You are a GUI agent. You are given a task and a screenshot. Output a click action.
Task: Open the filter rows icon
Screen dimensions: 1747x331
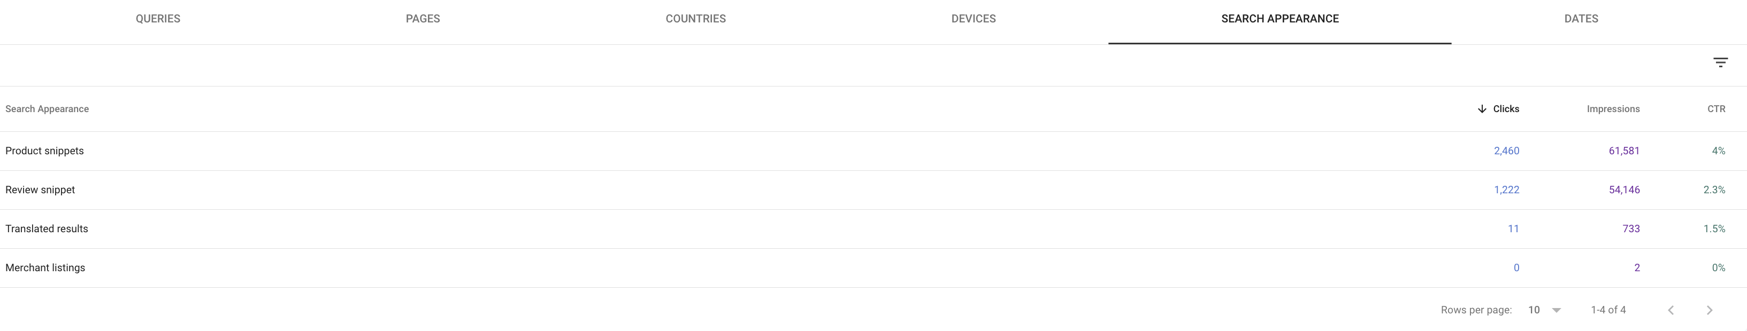1720,63
